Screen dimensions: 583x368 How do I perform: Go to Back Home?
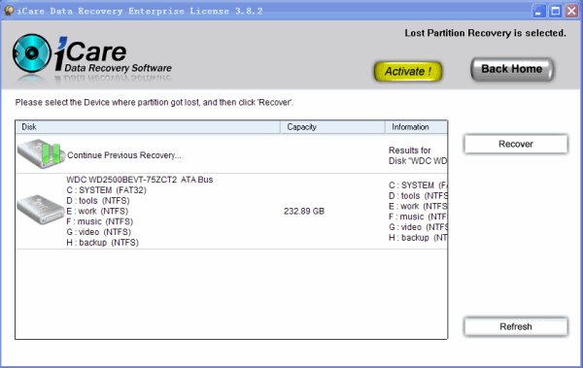pyautogui.click(x=512, y=69)
